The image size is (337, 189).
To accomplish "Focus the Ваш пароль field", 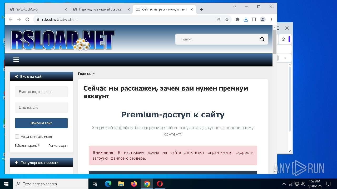I will (x=41, y=107).
